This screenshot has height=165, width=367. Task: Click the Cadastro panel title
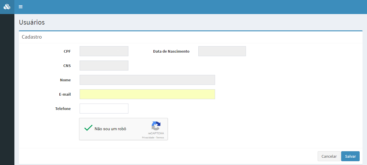coord(32,37)
